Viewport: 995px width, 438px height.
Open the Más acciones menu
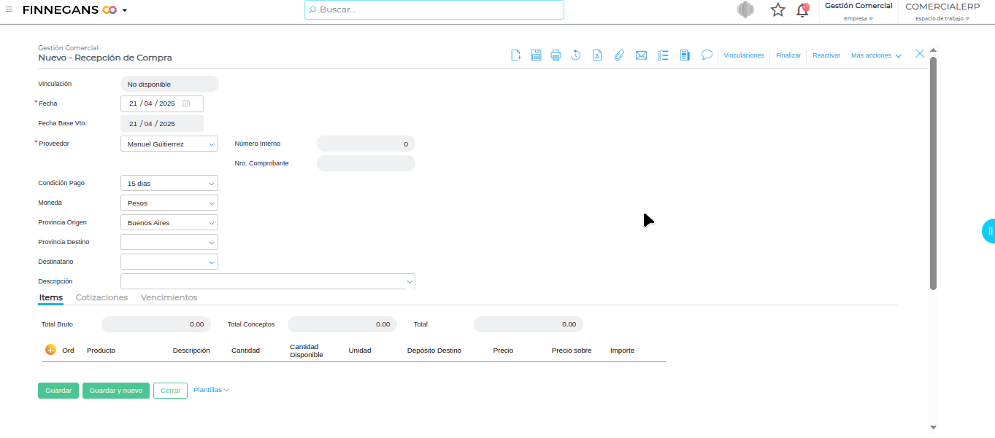pos(876,55)
